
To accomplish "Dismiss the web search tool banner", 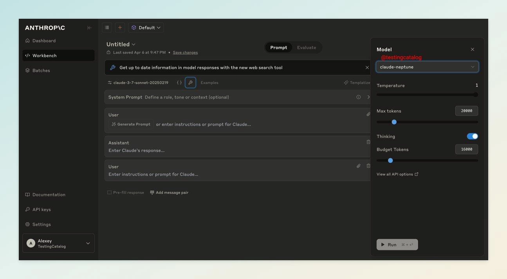I will pos(367,68).
